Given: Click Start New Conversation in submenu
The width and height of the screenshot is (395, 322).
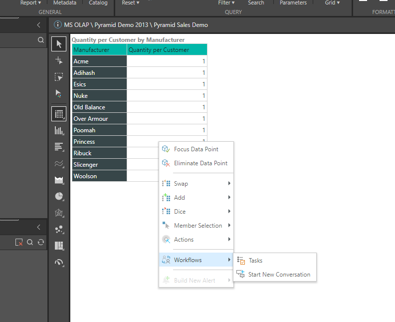Looking at the screenshot, I should click(x=279, y=275).
